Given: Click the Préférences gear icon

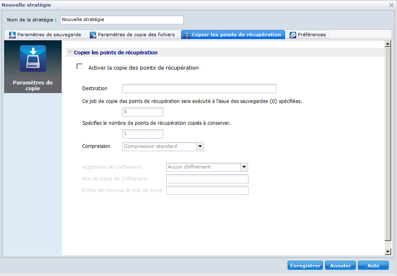Looking at the screenshot, I should click(293, 35).
